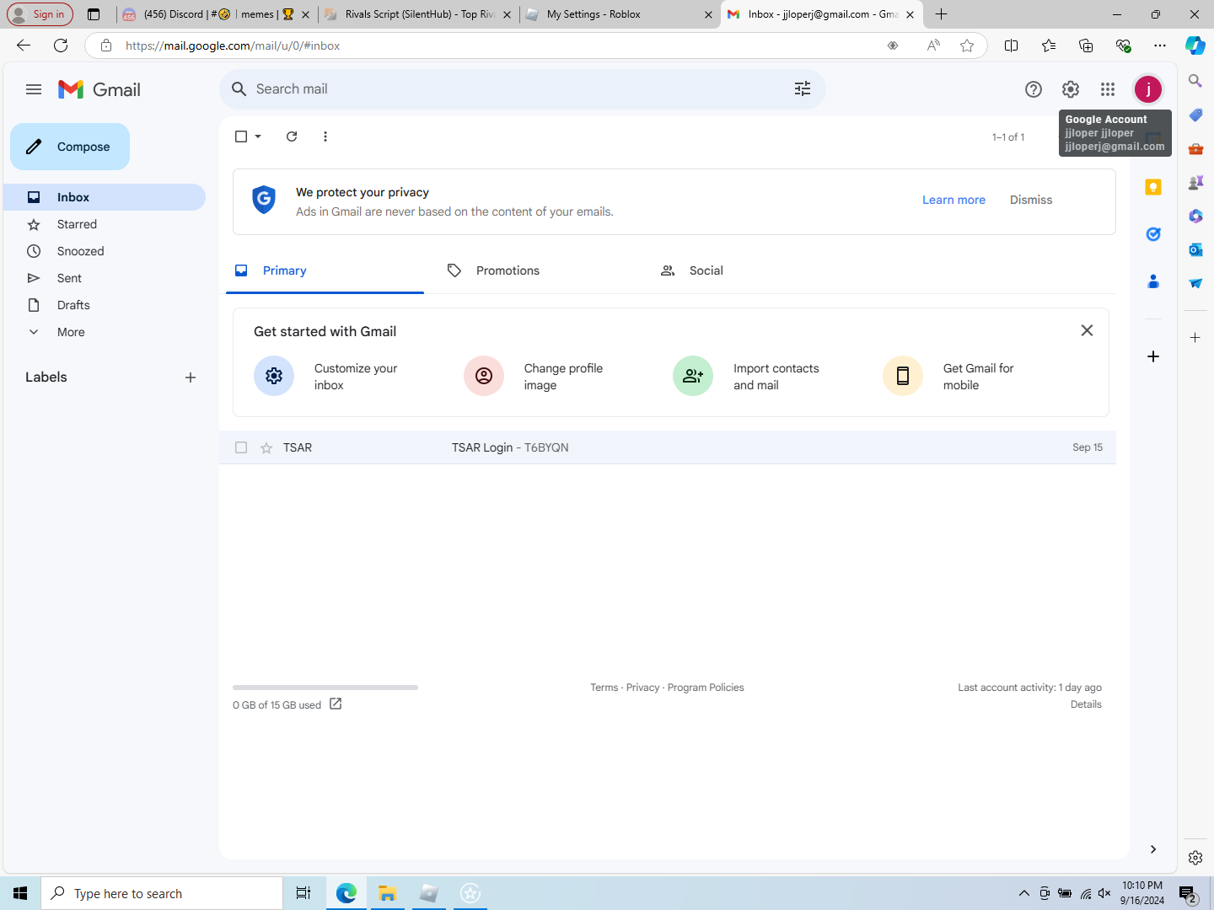Screen dimensions: 1214x910
Task: Click the taskbar search box
Action: (162, 893)
